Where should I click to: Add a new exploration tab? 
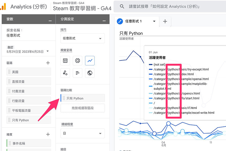pos(165,21)
